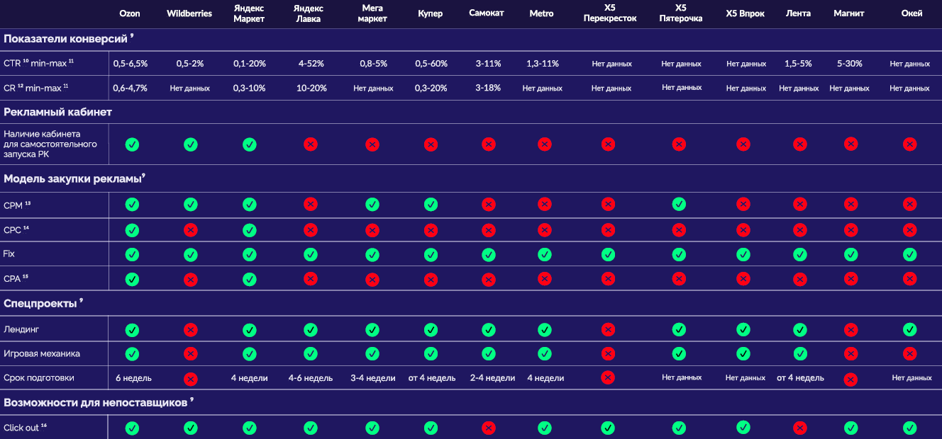Click the Игровая механика cross for Окей
The width and height of the screenshot is (942, 439).
click(x=909, y=353)
